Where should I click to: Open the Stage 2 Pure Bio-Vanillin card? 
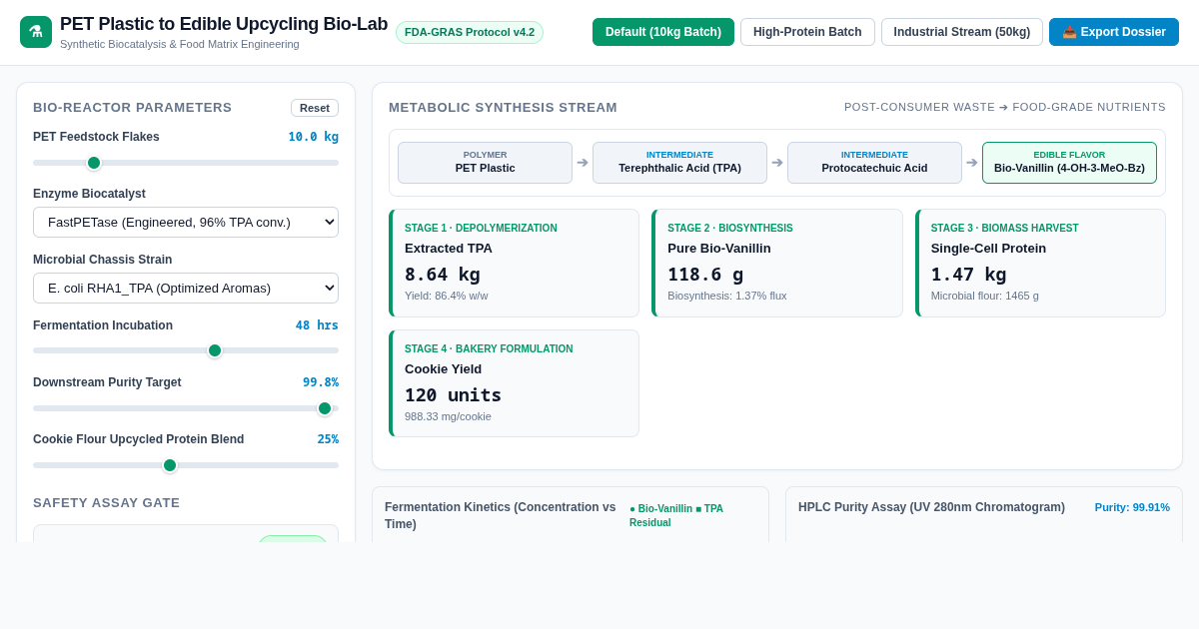coord(777,263)
